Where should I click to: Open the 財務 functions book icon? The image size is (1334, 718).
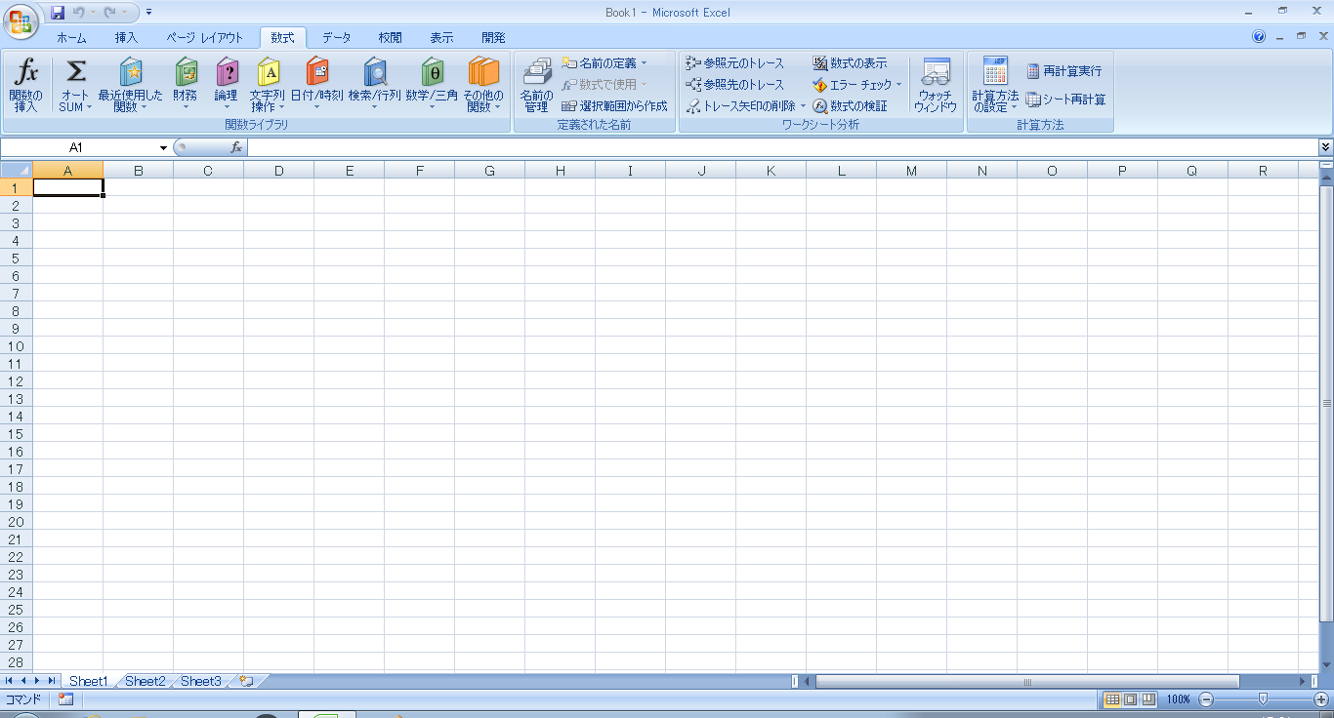pos(186,73)
